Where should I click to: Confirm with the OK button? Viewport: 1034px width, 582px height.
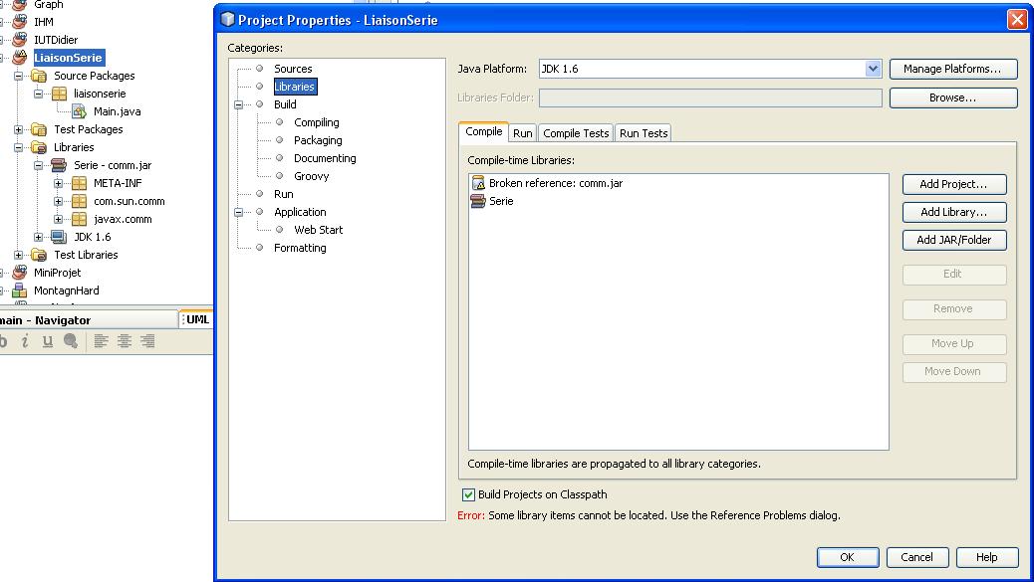pos(848,558)
